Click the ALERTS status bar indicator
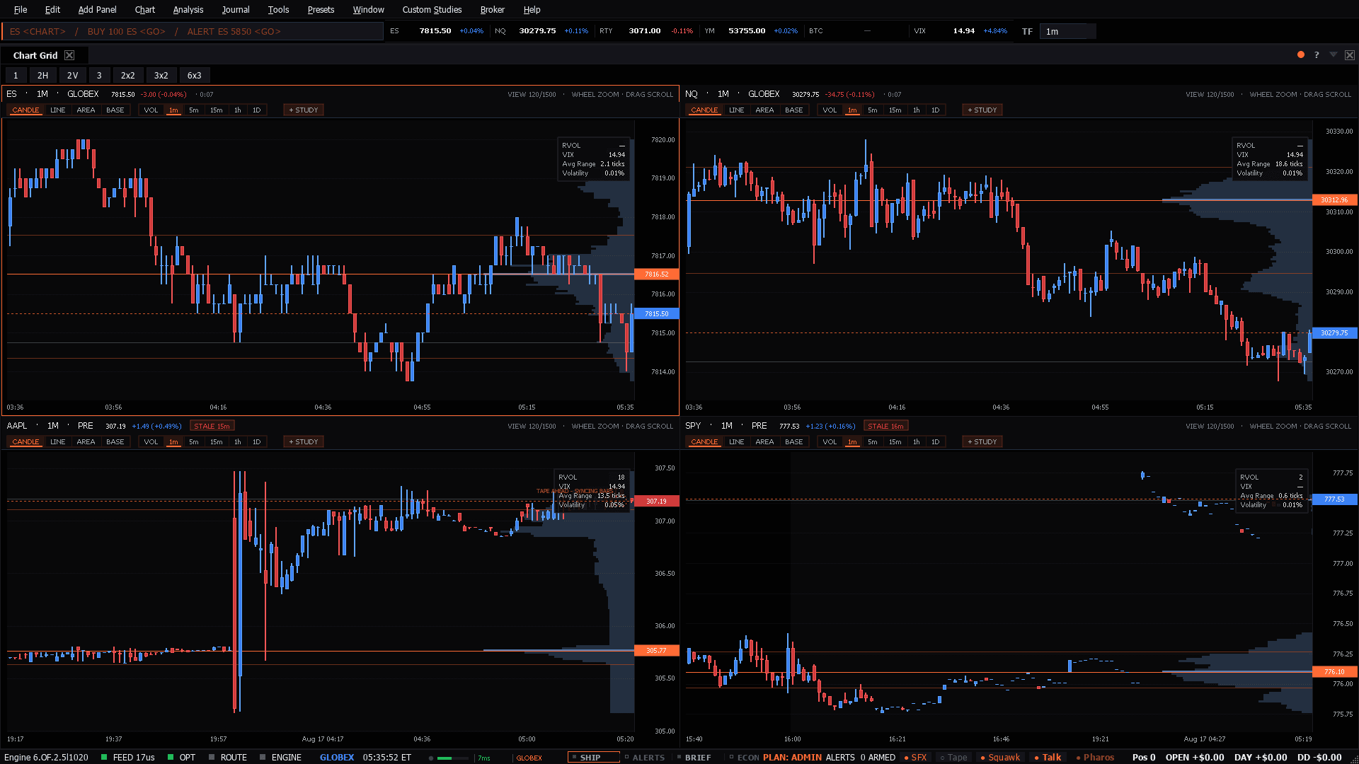 (645, 757)
